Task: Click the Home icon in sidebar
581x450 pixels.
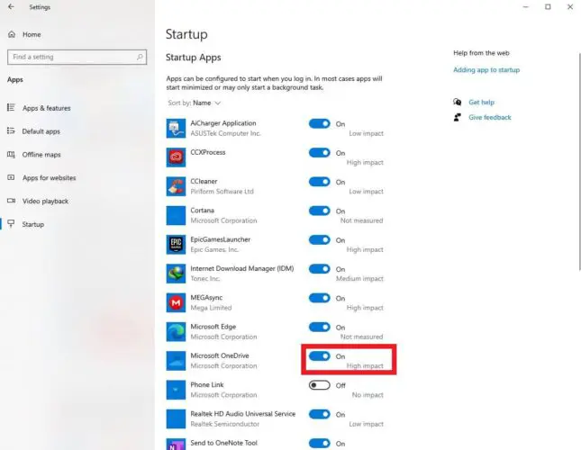Action: [x=12, y=34]
